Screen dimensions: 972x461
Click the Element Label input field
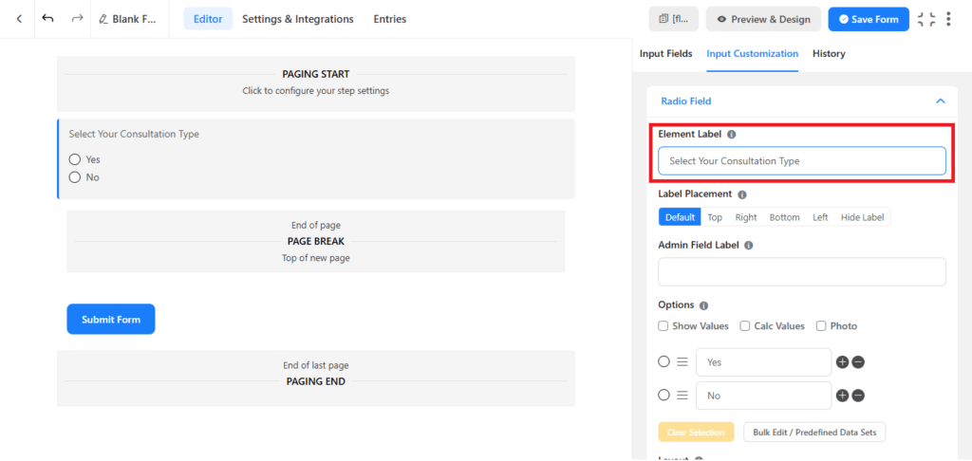click(801, 160)
